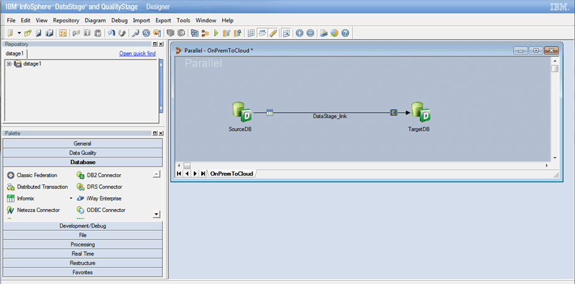Toggle the pencil annotations toolbar button

click(273, 33)
